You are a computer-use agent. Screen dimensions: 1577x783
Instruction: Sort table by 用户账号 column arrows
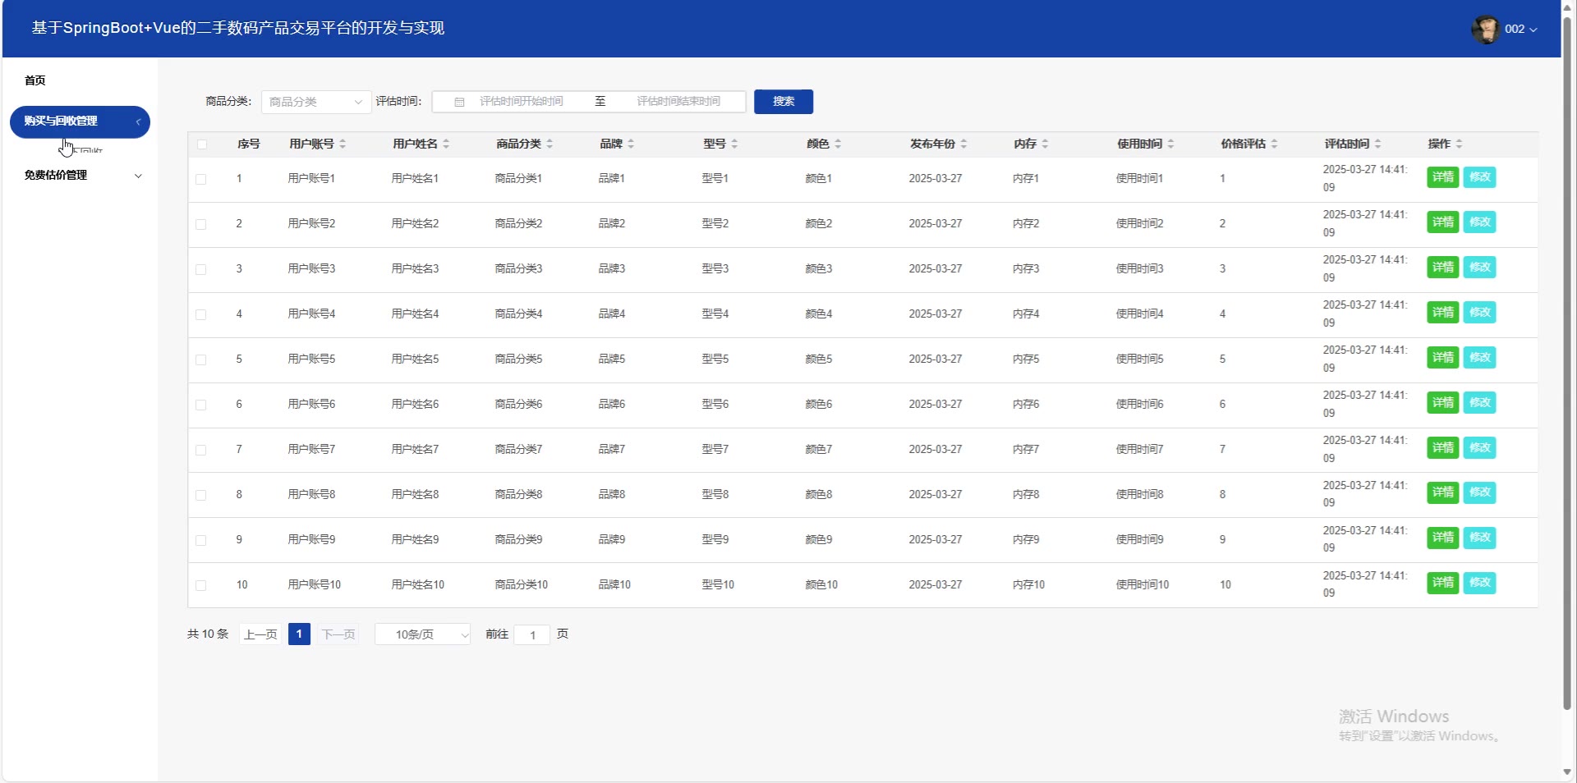(343, 144)
